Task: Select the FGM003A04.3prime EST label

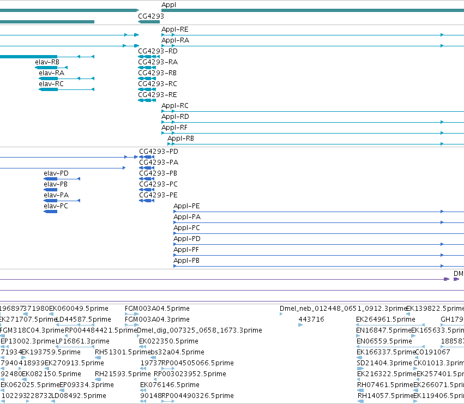Action: tap(157, 319)
